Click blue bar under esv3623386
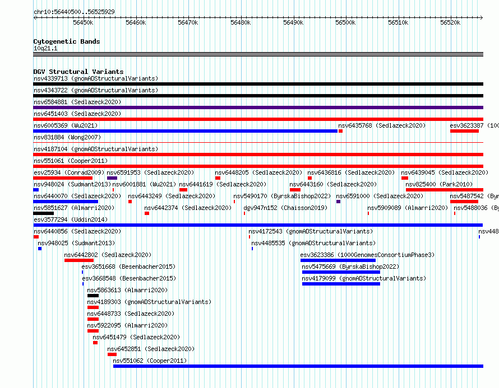The height and width of the screenshot is (388, 499). tap(338, 260)
